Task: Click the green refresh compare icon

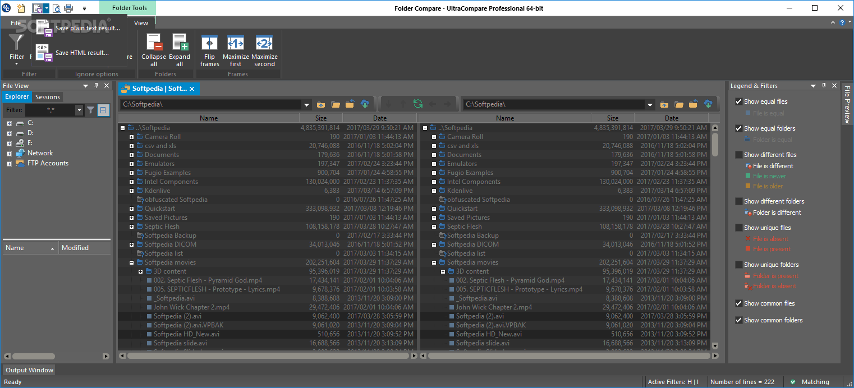Action: pos(417,104)
